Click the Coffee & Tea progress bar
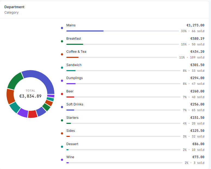 point(122,57)
